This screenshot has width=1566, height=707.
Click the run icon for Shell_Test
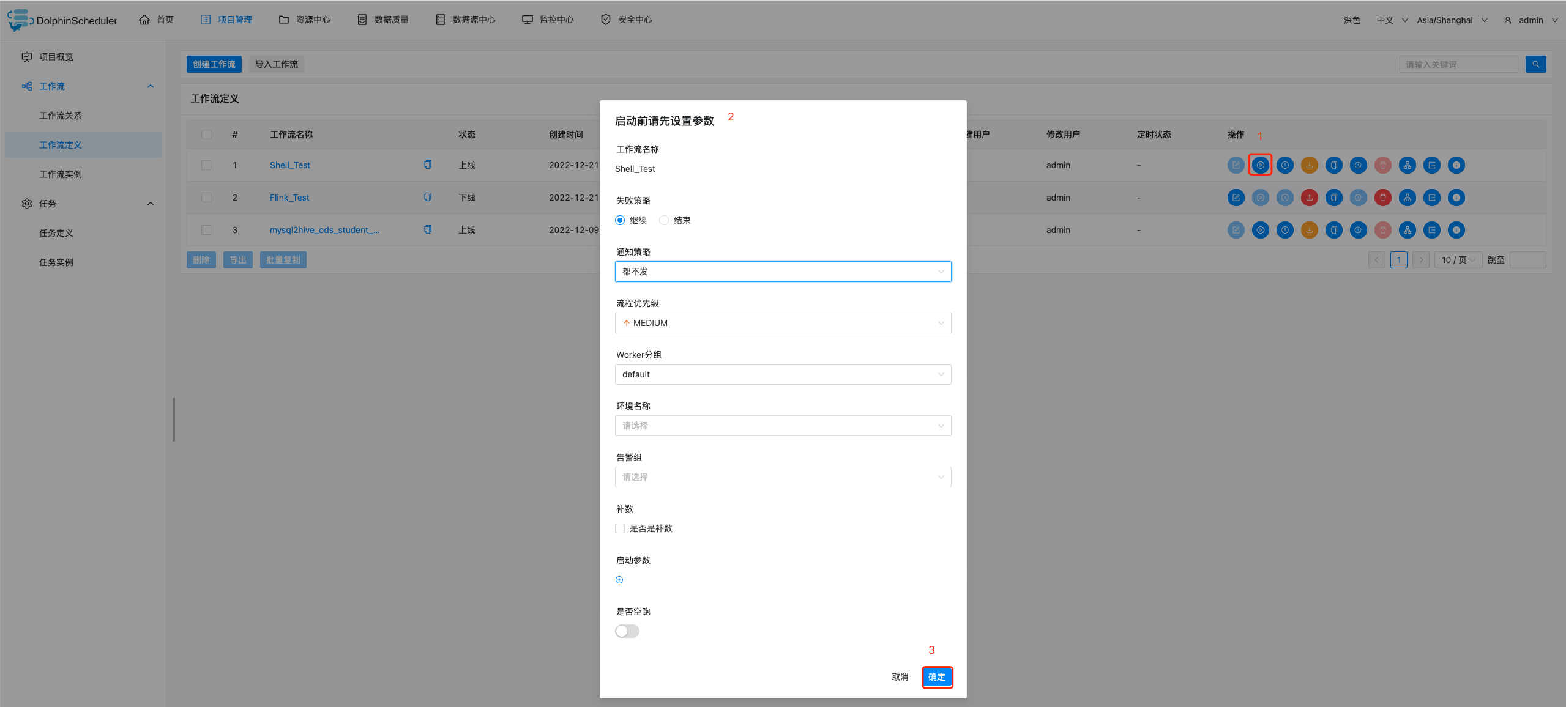pos(1260,165)
